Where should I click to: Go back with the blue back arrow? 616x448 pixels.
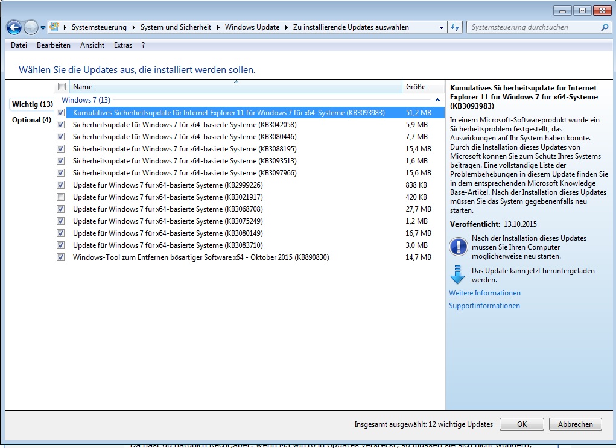point(14,27)
